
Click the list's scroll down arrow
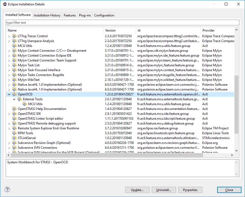236,151
